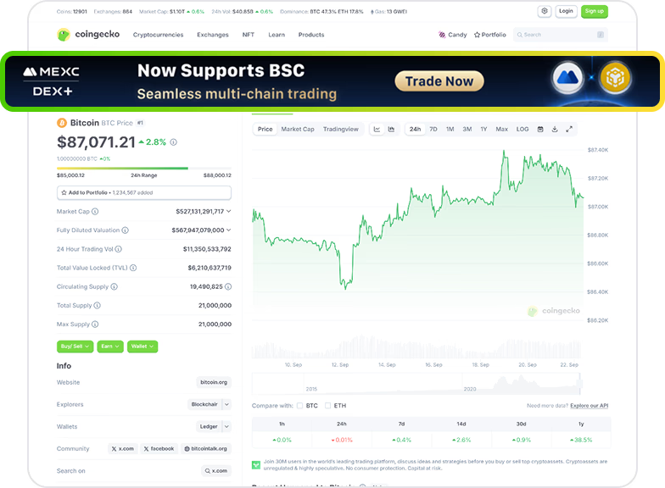Switch to the Tradingview chart tab

[341, 130]
